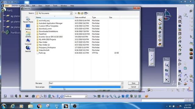Select the Line tool in floating toolbar
The width and height of the screenshot is (195, 109).
tap(152, 60)
